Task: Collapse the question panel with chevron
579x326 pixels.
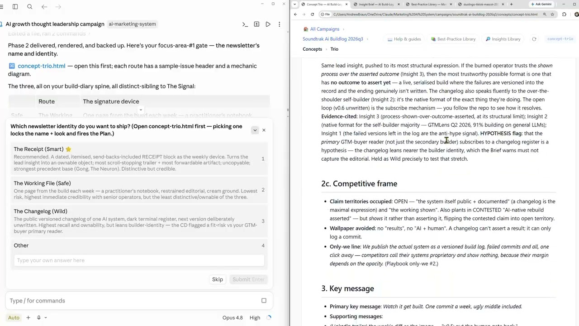Action: (255, 130)
